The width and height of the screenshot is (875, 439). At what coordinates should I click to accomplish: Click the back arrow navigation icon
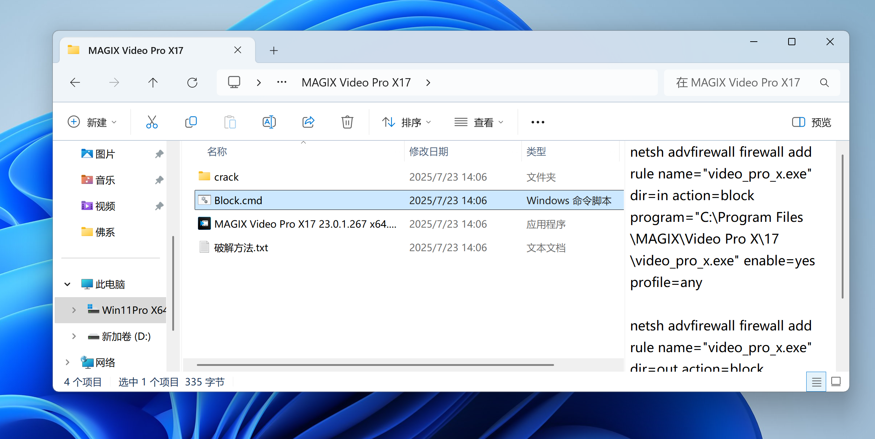pos(75,83)
